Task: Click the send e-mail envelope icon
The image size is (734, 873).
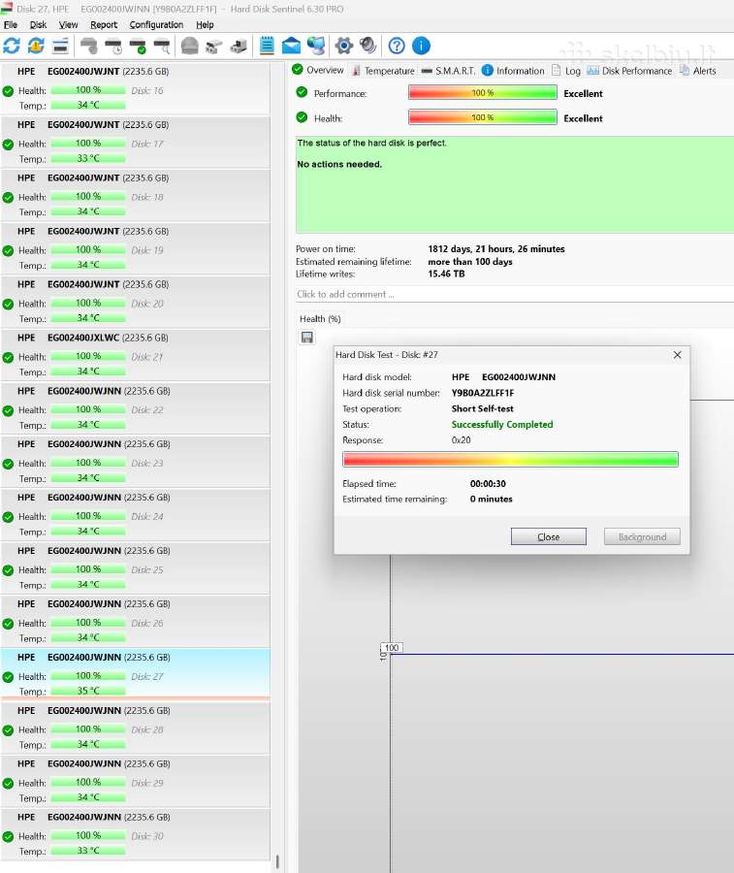Action: pos(291,46)
